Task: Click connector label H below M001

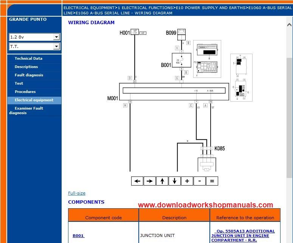Action: coord(125,105)
